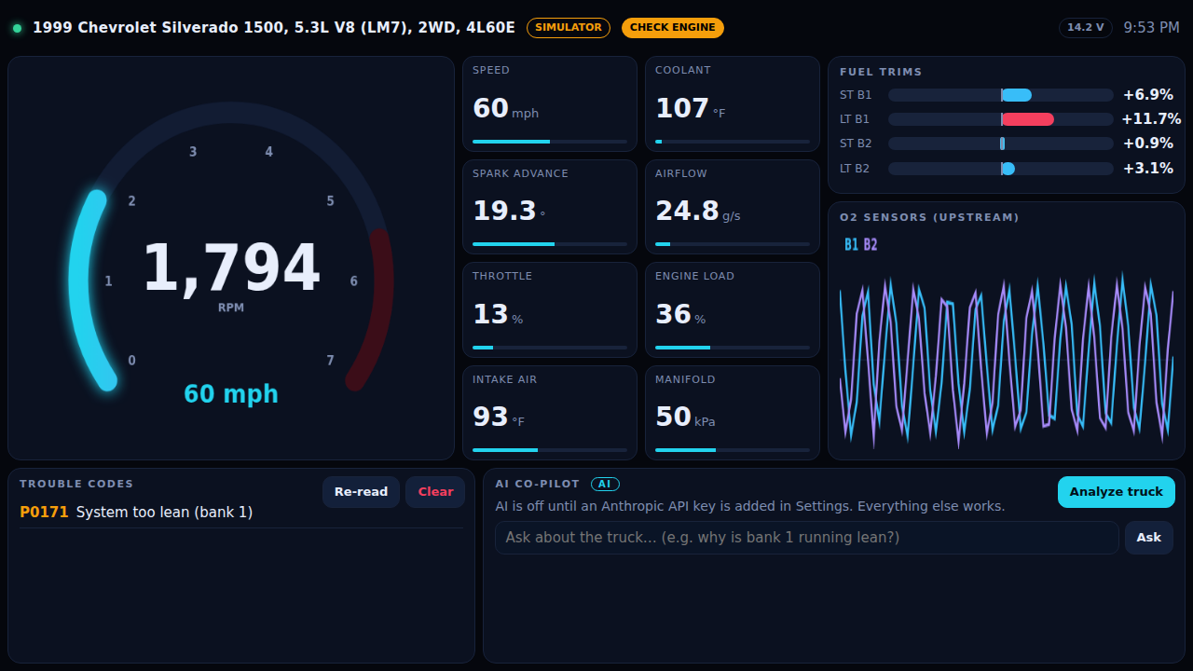Click the AI badge next to AI CO-PILOT
The height and width of the screenshot is (671, 1193).
(x=605, y=484)
